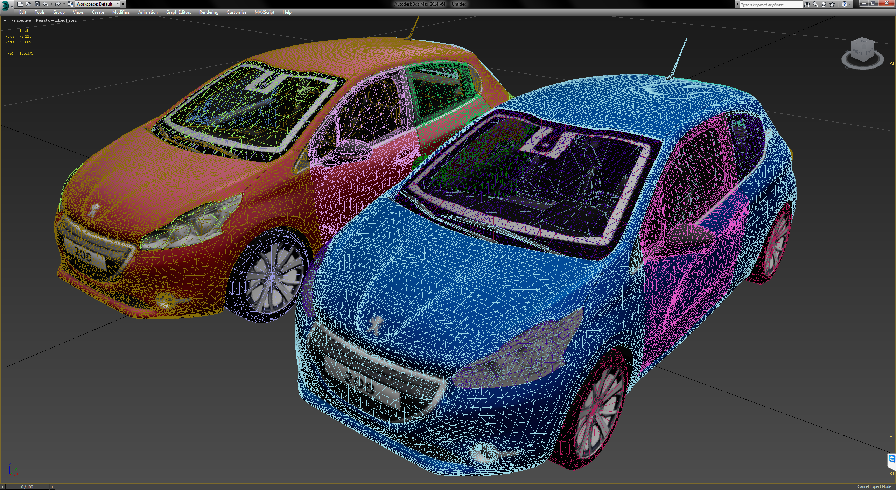Redo the last action
The image size is (896, 490).
coord(57,4)
